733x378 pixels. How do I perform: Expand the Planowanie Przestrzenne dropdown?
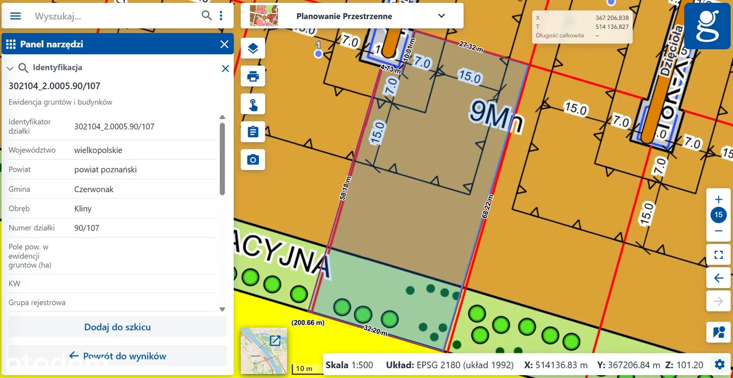[441, 16]
